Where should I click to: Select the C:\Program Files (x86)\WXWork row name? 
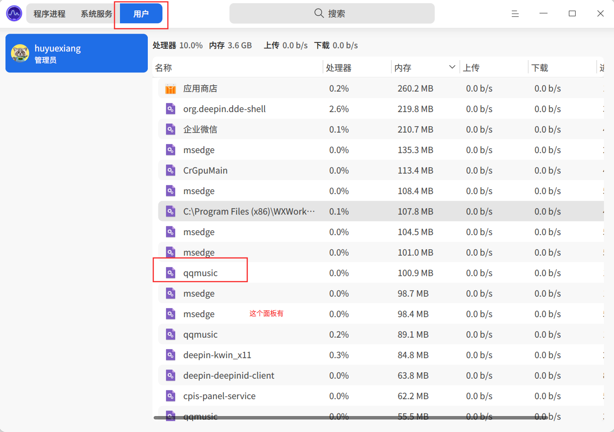coord(249,211)
